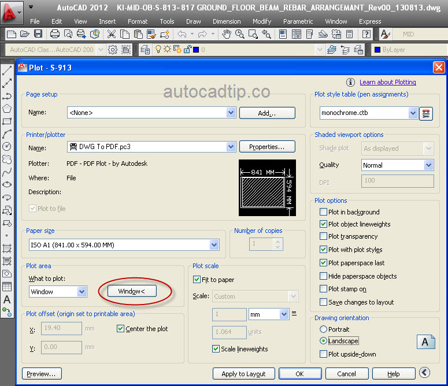448x386 pixels.
Task: Click the Save floppy disk icon
Action: tap(38, 34)
